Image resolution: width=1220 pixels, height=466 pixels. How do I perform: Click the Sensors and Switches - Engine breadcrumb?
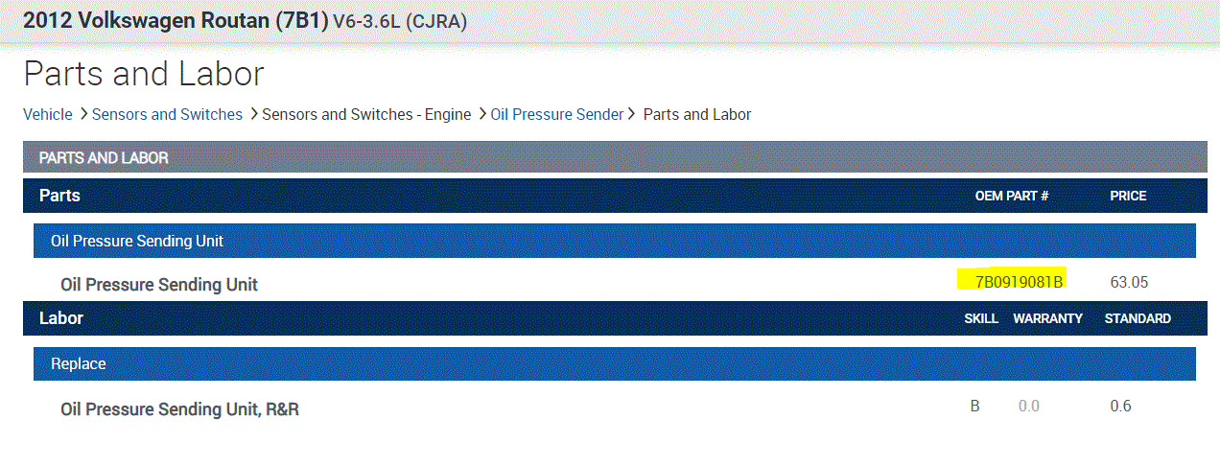pos(366,114)
